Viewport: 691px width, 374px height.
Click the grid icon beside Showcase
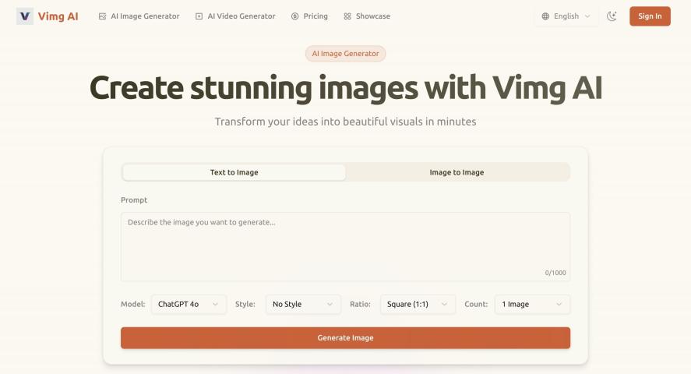[347, 16]
